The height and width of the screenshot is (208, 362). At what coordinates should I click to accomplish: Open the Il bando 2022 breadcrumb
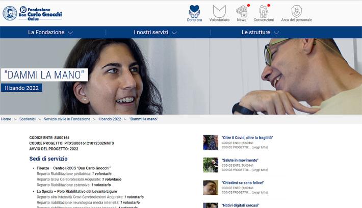point(110,119)
